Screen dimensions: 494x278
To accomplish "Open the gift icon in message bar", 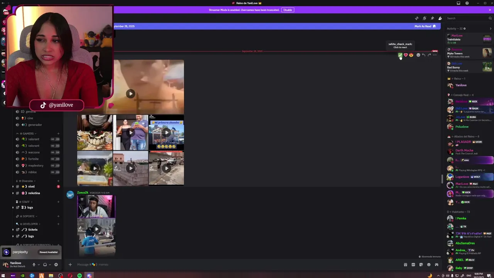I will tap(405, 264).
